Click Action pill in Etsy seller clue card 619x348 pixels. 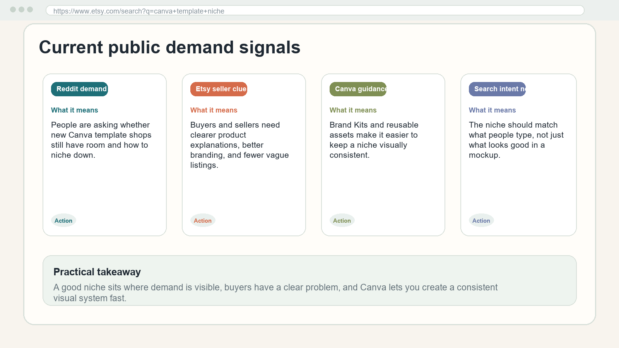[203, 220]
